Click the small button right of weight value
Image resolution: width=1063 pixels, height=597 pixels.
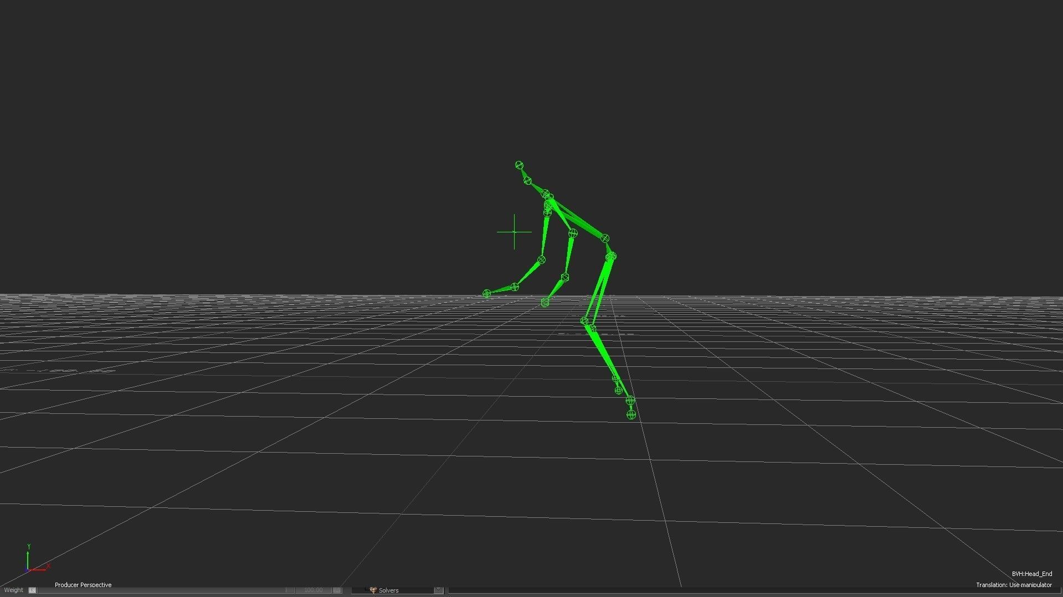(337, 590)
